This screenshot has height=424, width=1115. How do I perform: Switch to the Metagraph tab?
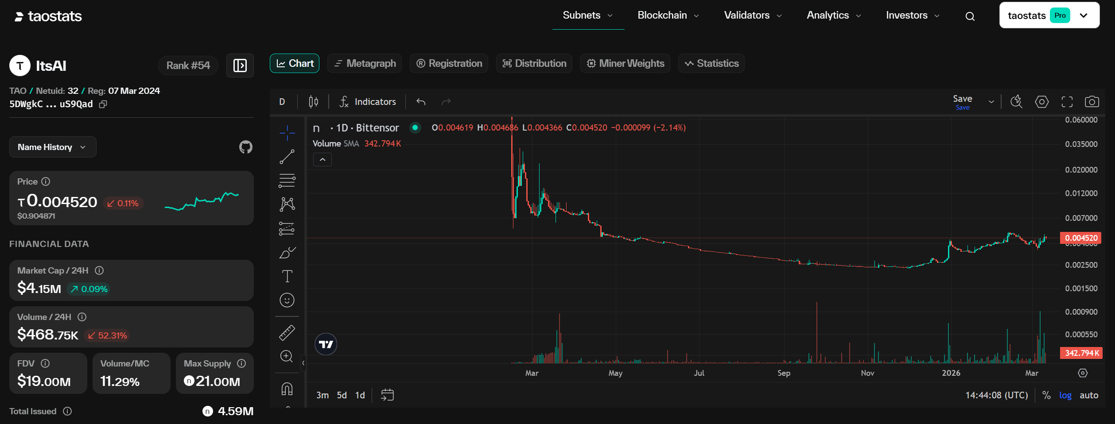(365, 64)
